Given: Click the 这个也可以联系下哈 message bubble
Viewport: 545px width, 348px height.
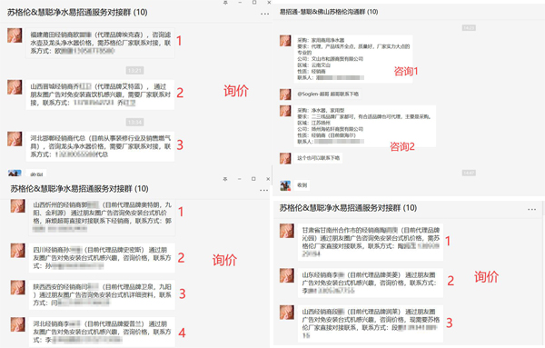Looking at the screenshot, I should pos(318,158).
